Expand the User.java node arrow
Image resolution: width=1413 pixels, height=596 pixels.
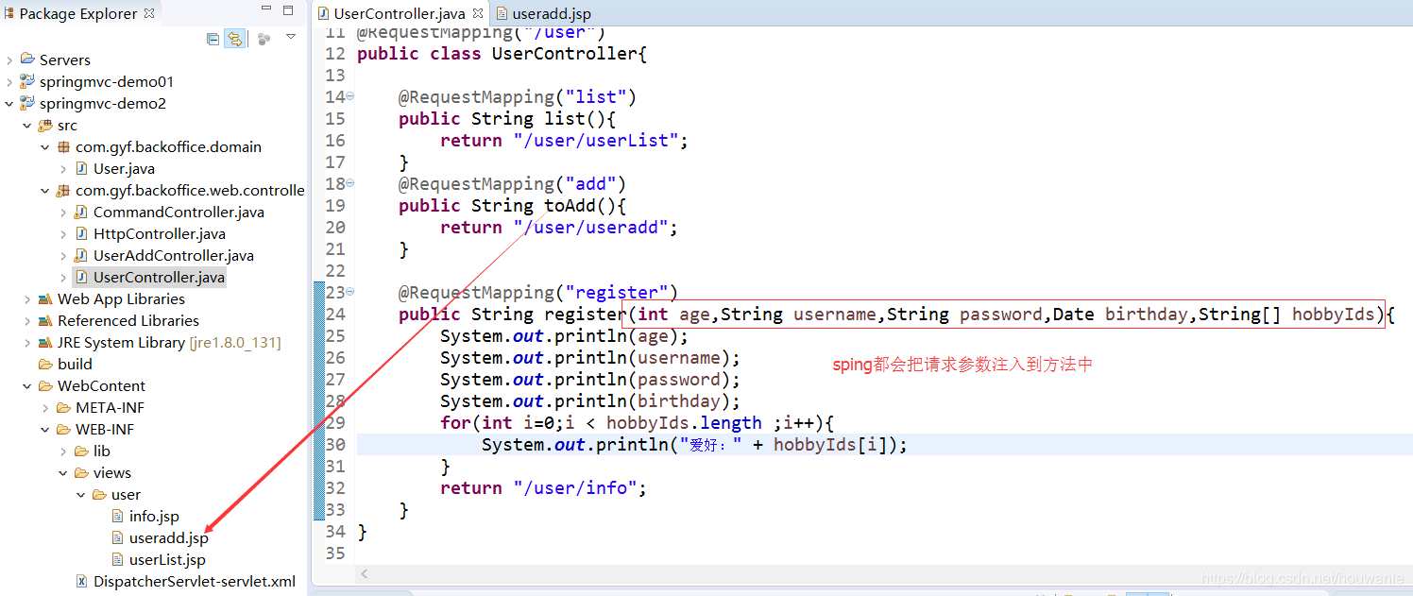[x=62, y=168]
